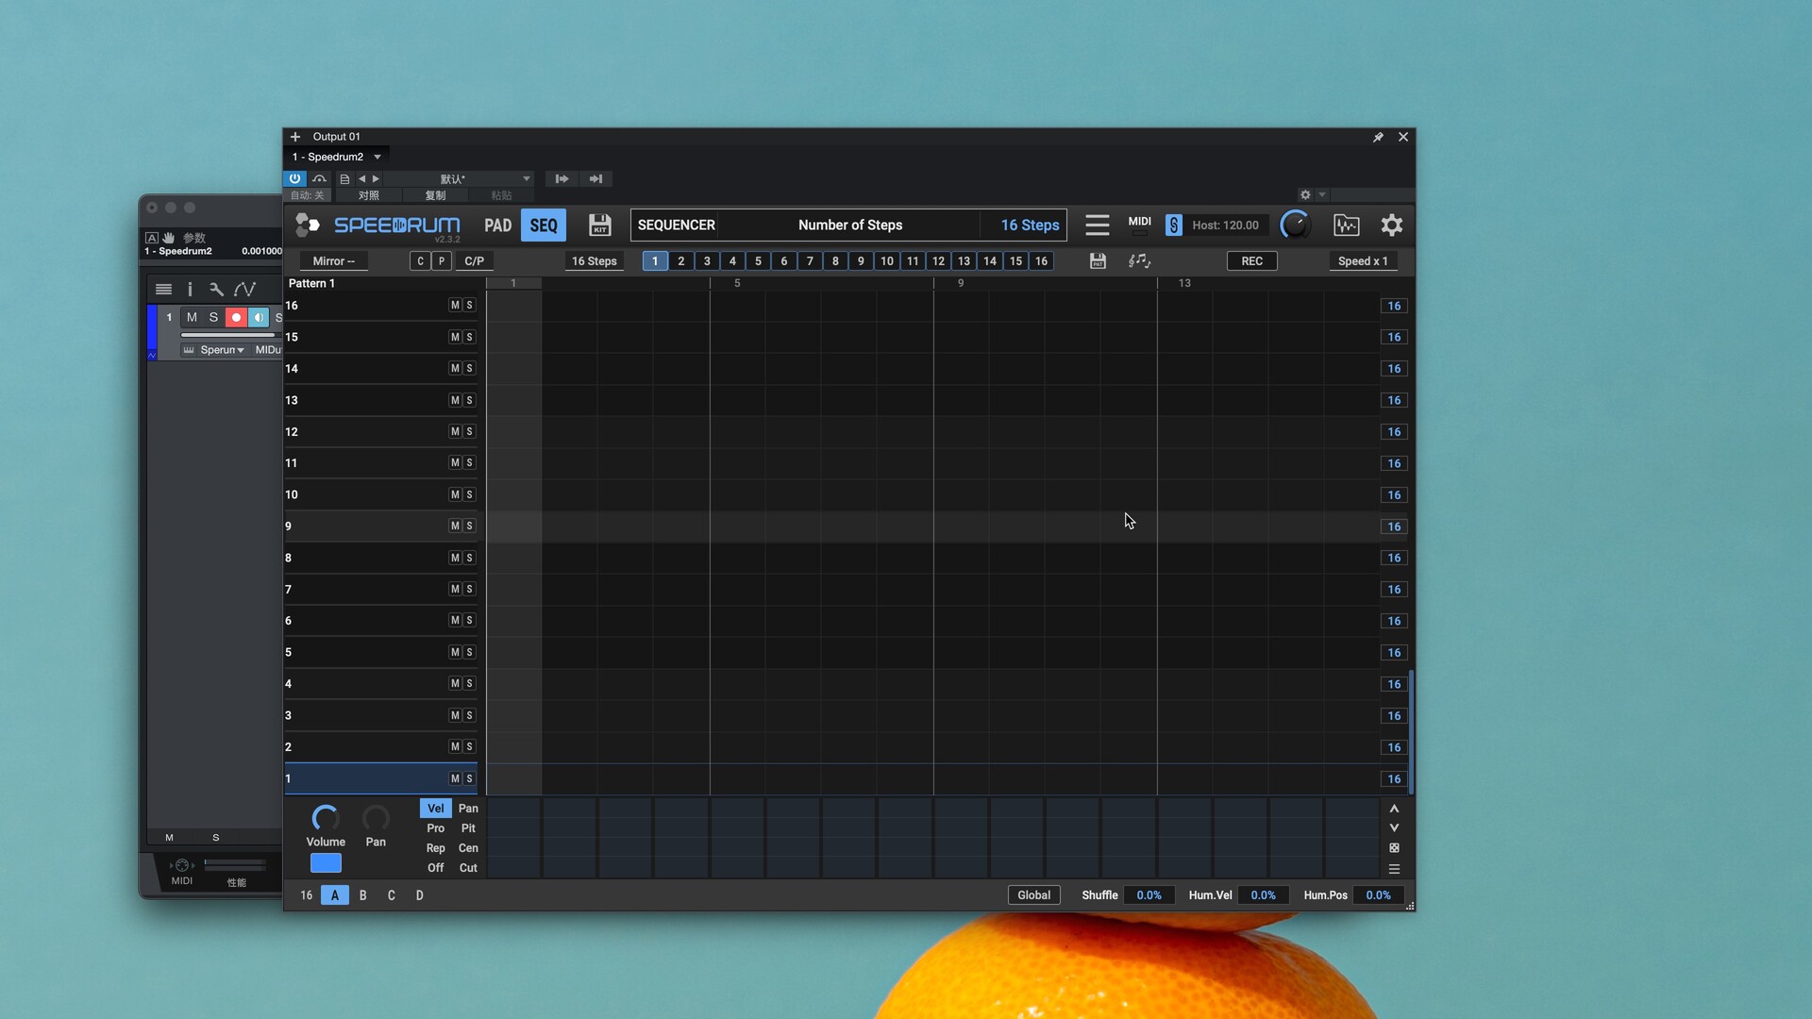The image size is (1812, 1019).
Task: Toggle plugin bypass power button
Action: click(294, 178)
